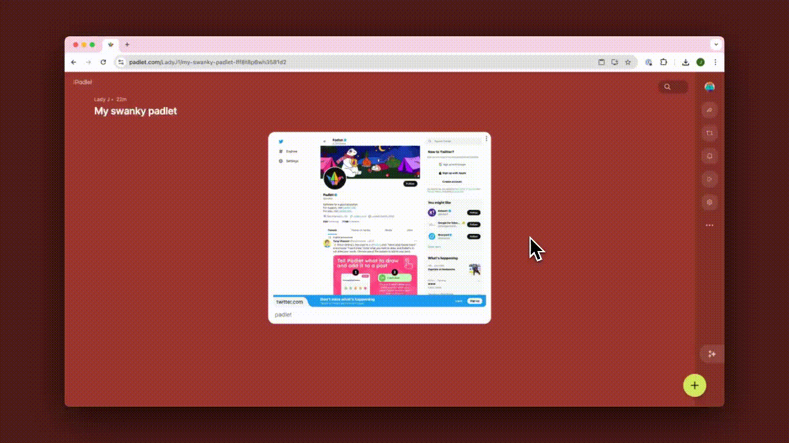
Task: Open the green Chrome profile avatar
Action: tap(701, 62)
